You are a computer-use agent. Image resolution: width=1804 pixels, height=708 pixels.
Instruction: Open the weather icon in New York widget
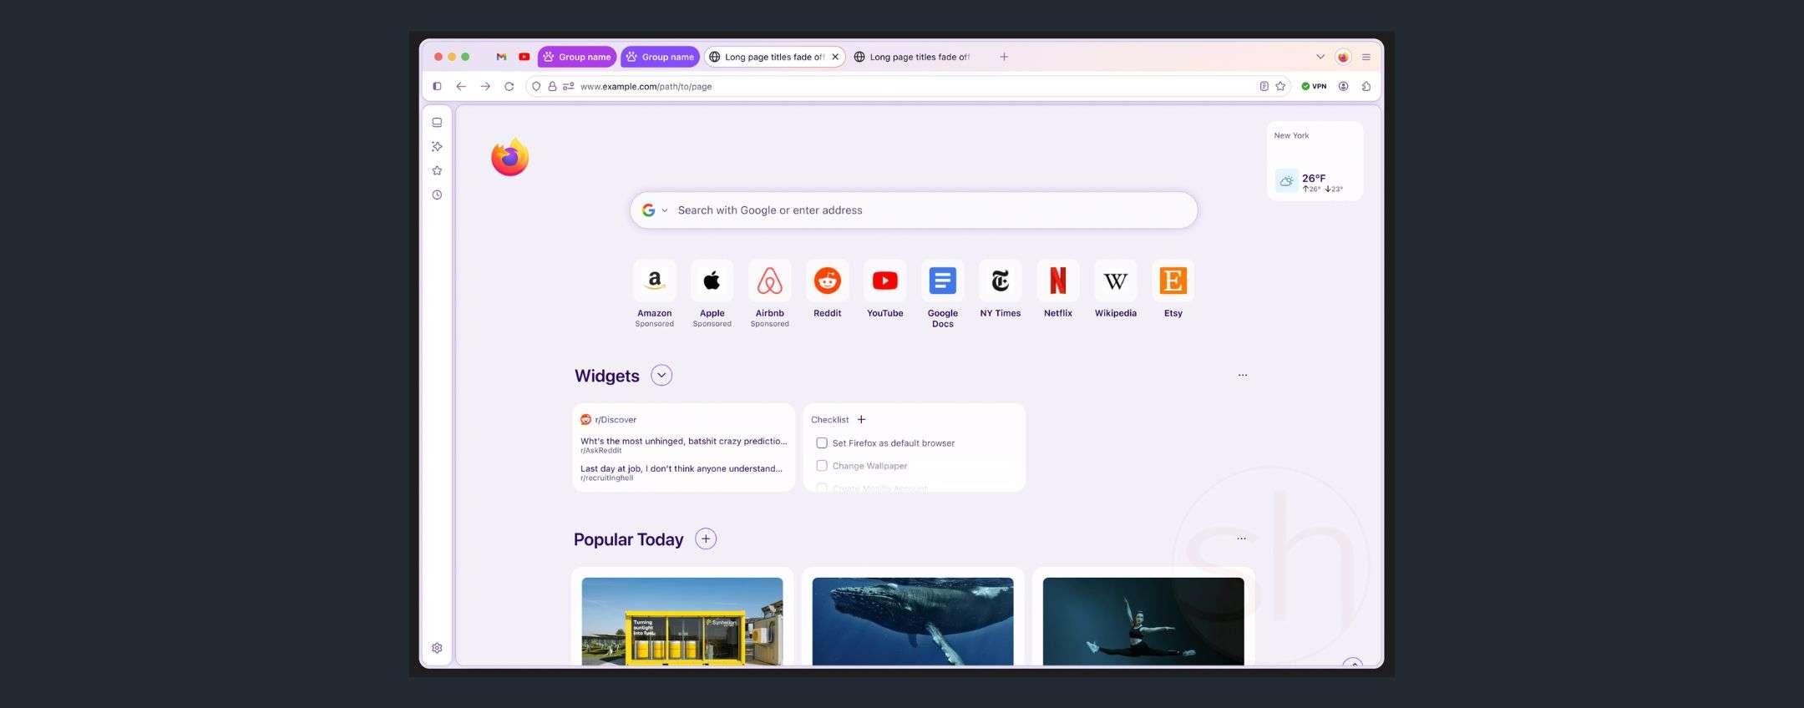click(x=1286, y=180)
